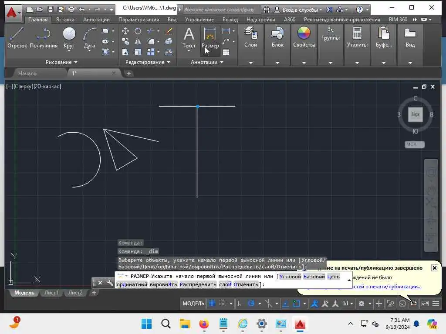Screen dimensions: 446x334
Task: Toggle object snap tracking in status bar
Action: click(x=285, y=303)
